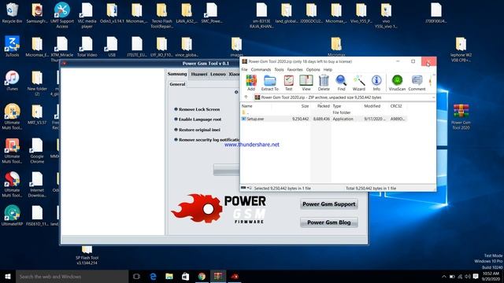Open the MRT_V3.57 desktop folder

click(37, 114)
